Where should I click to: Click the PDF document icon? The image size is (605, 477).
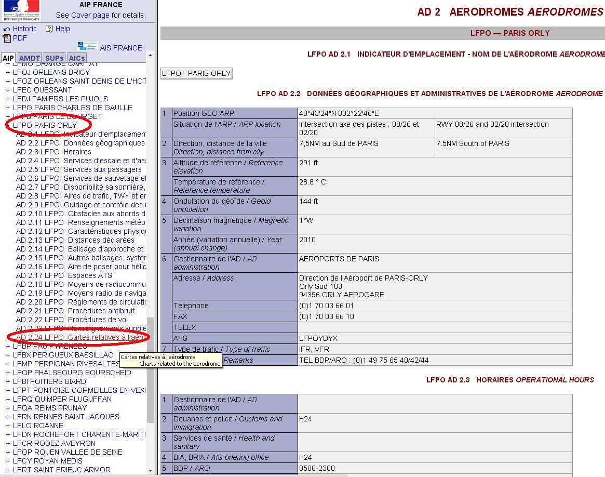pos(7,38)
